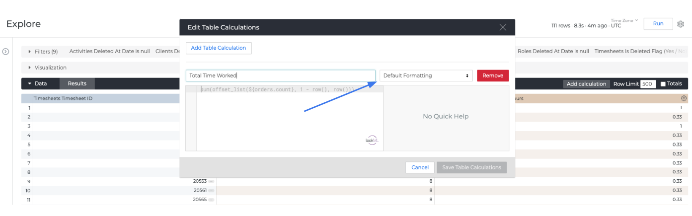Select row number 1 in results
The width and height of the screenshot is (692, 216).
[x=29, y=108]
